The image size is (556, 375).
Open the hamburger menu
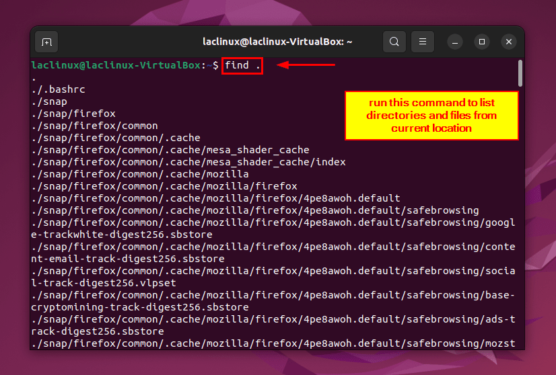coord(423,42)
